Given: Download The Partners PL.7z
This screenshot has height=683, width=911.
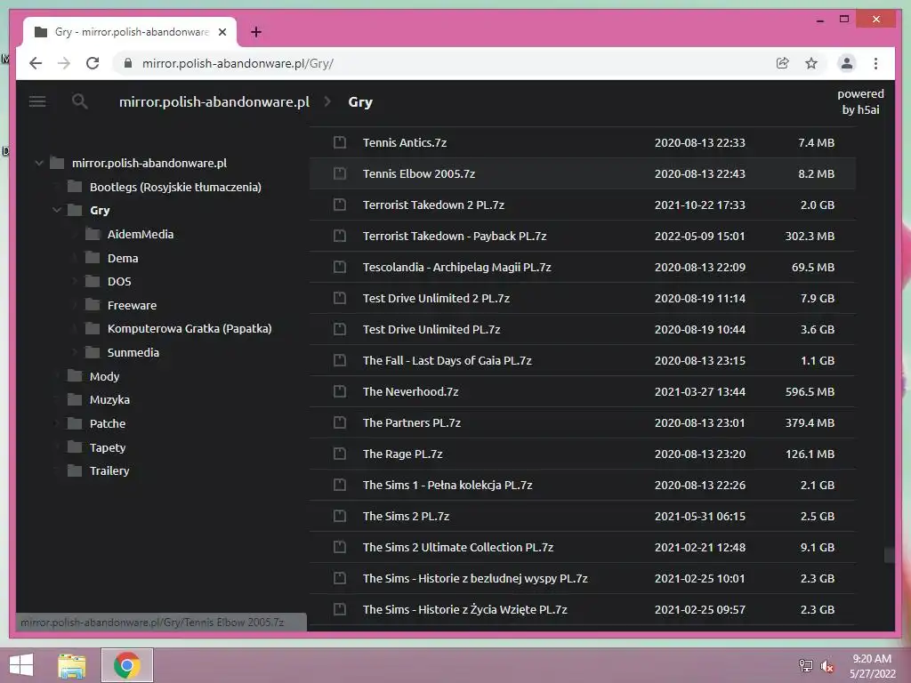Looking at the screenshot, I should pos(411,422).
